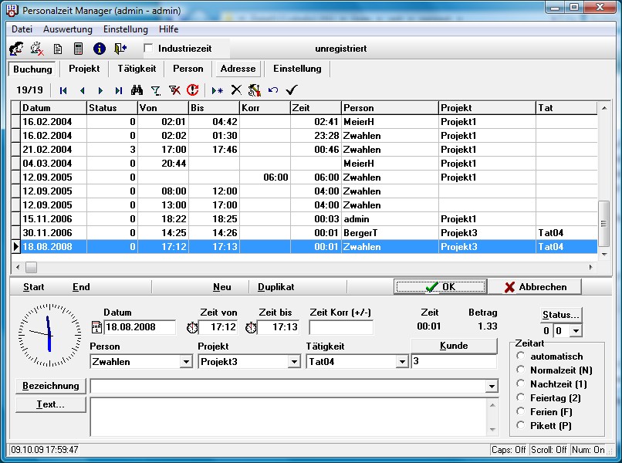Viewport: 622px width, 463px height.
Task: Open search with the binoculars icon
Action: pyautogui.click(x=137, y=90)
